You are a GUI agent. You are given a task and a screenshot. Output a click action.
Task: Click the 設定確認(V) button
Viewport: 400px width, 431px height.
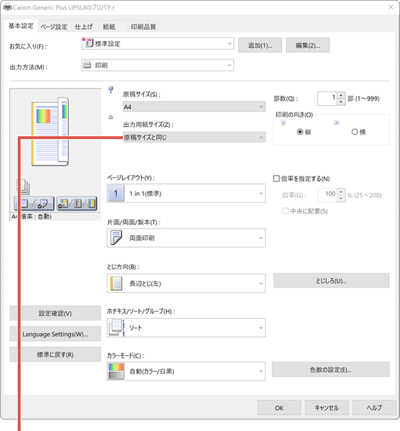(x=55, y=313)
